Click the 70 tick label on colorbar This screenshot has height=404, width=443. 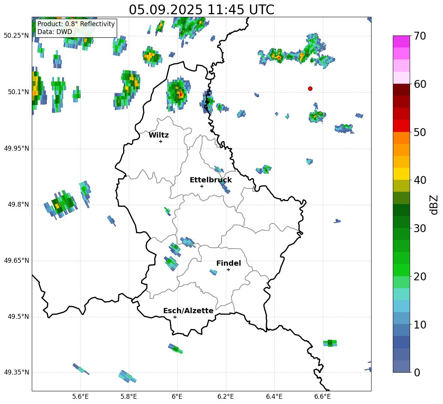420,36
